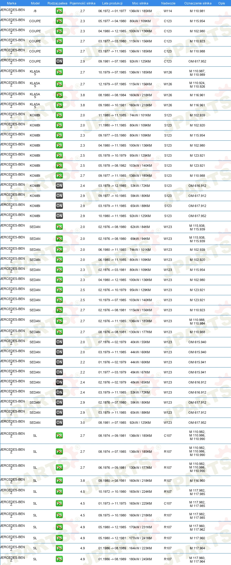Click the /8 model cell
231x565 pixels.
point(35,11)
